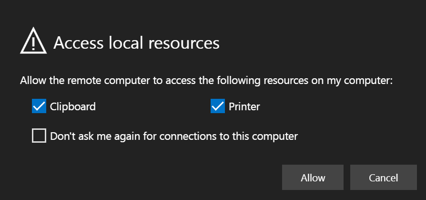
Task: Click the Clipboard checkmark icon
Action: point(39,106)
